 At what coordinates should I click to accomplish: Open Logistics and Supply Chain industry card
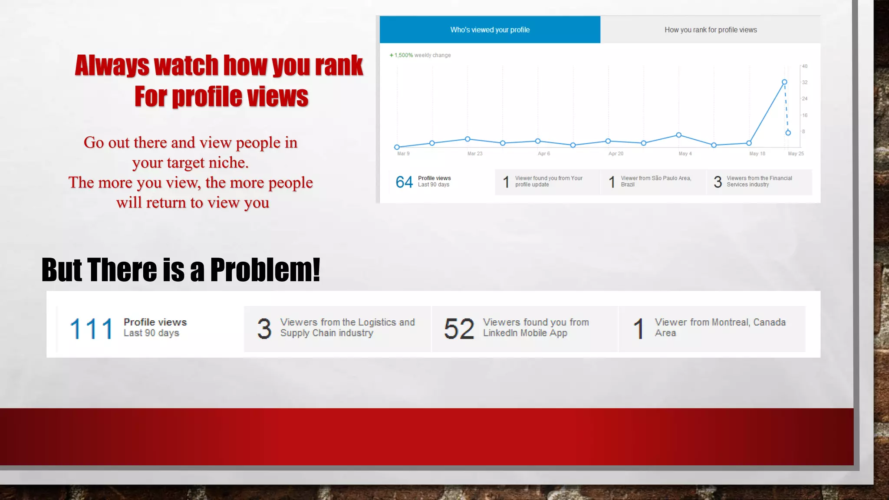click(x=337, y=329)
